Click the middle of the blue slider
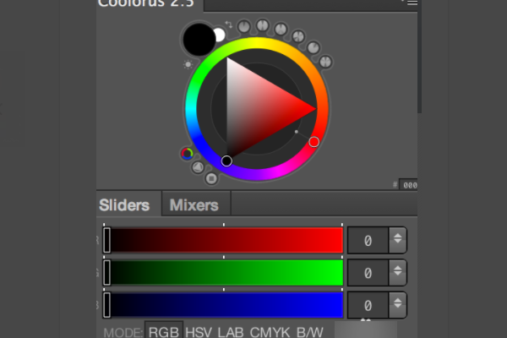 point(224,304)
